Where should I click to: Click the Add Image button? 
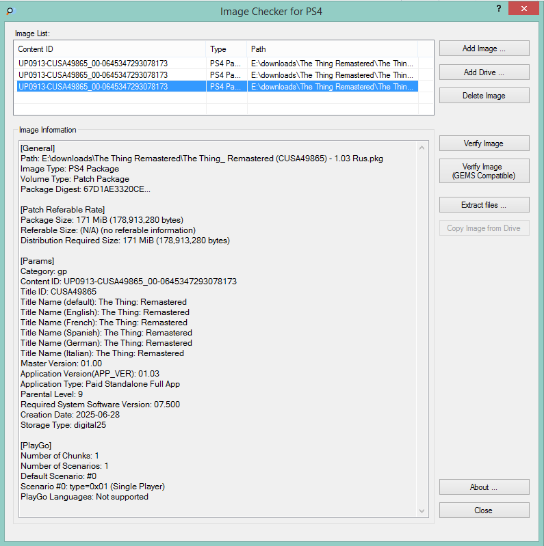[x=484, y=49]
